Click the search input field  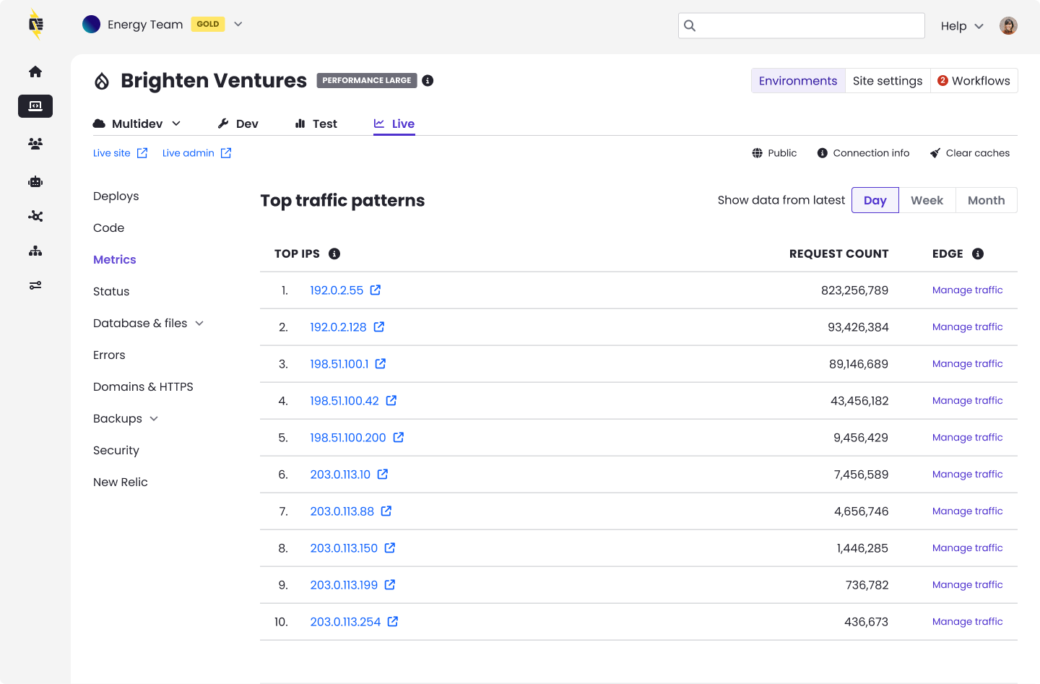coord(802,25)
